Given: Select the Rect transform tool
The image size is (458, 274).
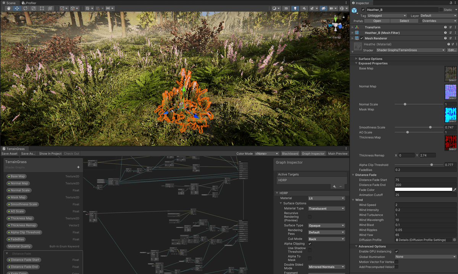Looking at the screenshot, I should (x=42, y=8).
